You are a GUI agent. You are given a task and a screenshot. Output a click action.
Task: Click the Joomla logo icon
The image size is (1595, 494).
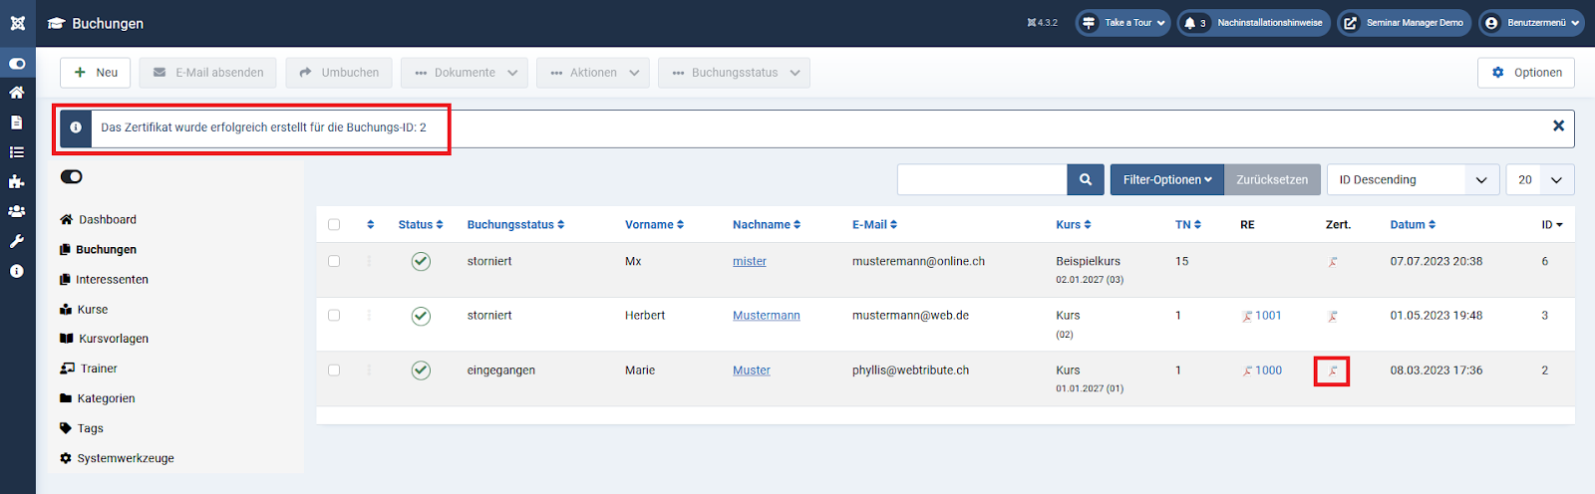tap(18, 23)
